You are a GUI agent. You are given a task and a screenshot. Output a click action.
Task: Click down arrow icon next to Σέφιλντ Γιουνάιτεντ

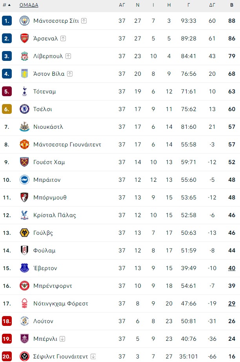93,357
